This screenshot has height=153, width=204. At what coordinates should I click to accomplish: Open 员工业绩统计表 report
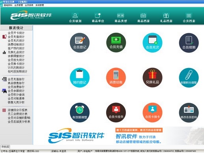click(17, 114)
